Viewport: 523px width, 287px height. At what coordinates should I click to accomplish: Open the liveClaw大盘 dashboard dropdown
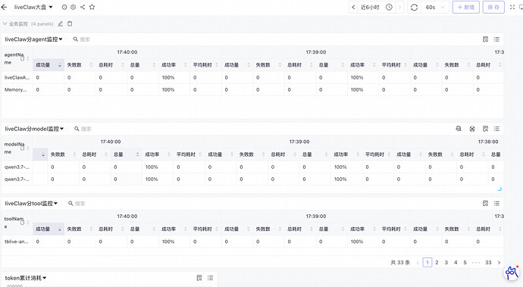pos(33,7)
